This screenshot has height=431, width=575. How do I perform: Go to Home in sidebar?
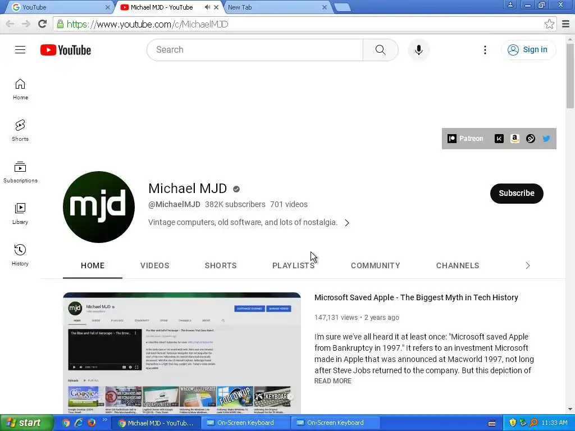[x=20, y=89]
